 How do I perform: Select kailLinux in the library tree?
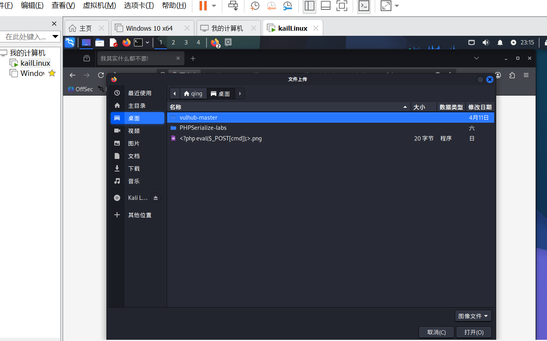click(x=35, y=63)
